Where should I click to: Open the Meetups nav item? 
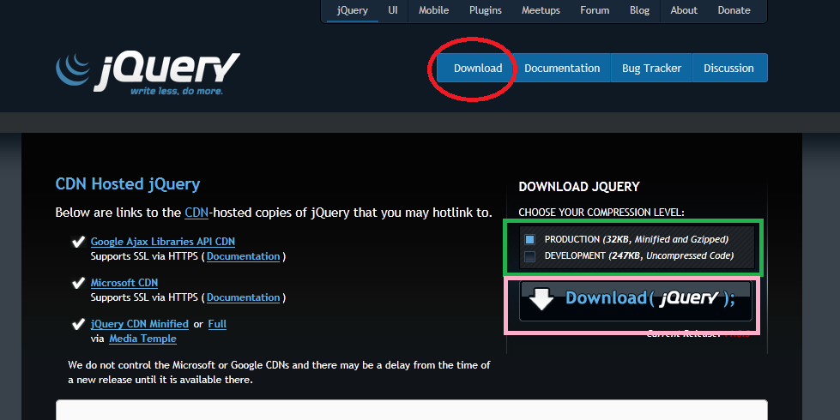pos(541,10)
